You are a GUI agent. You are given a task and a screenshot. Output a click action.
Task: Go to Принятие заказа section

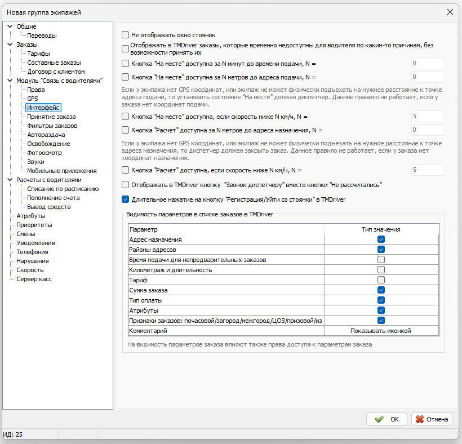coord(51,117)
